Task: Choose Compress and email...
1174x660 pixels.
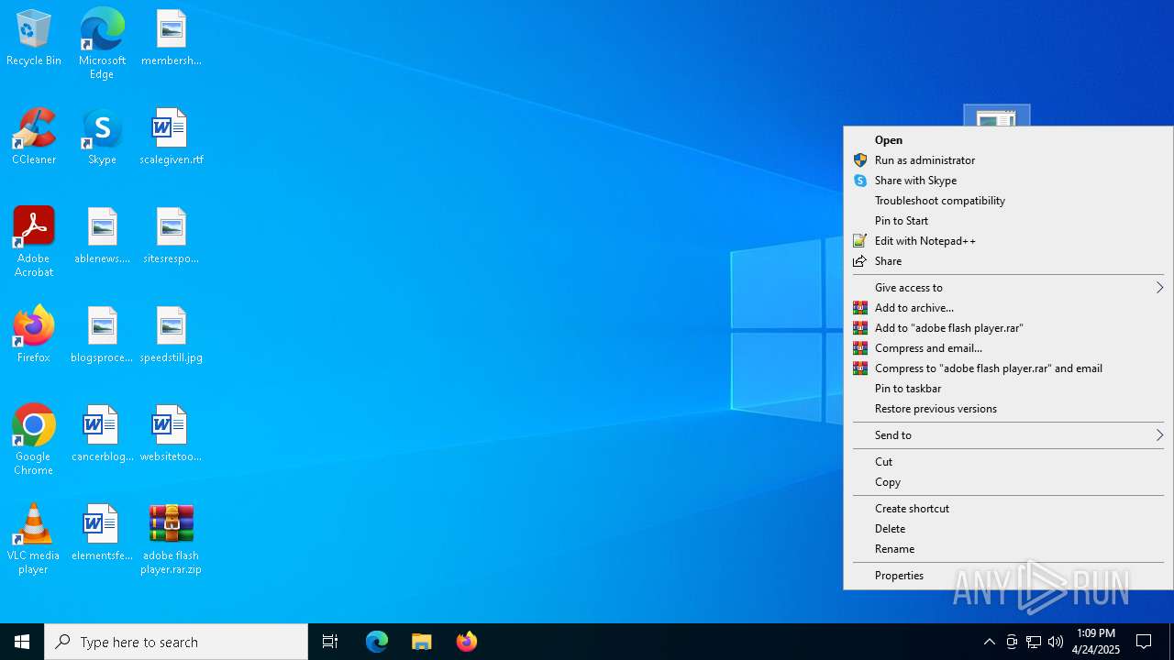Action: 1008,348
